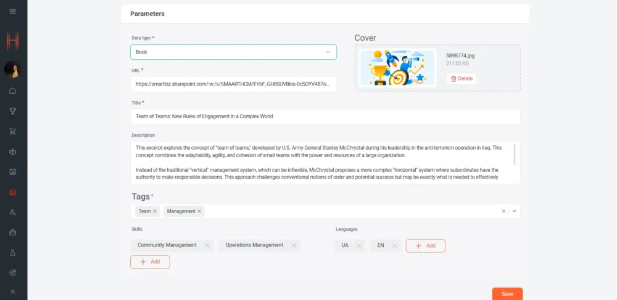Open the Tags dropdown arrow
Screen dimensions: 617x300
(x=514, y=211)
